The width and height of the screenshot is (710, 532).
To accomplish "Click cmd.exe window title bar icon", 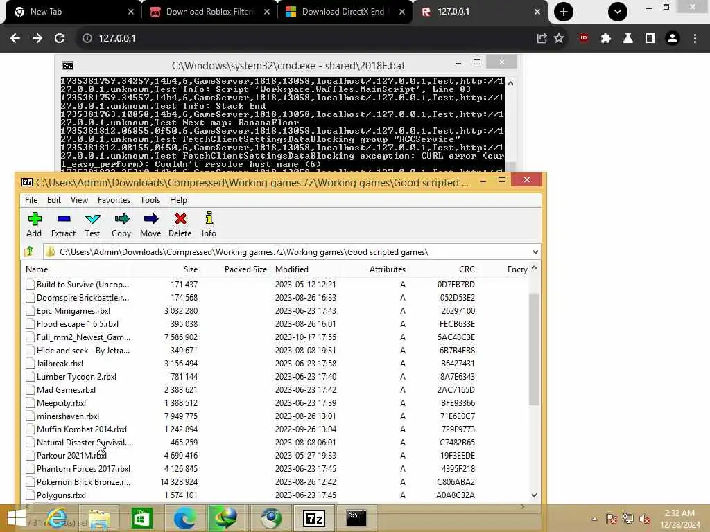I will pyautogui.click(x=68, y=66).
